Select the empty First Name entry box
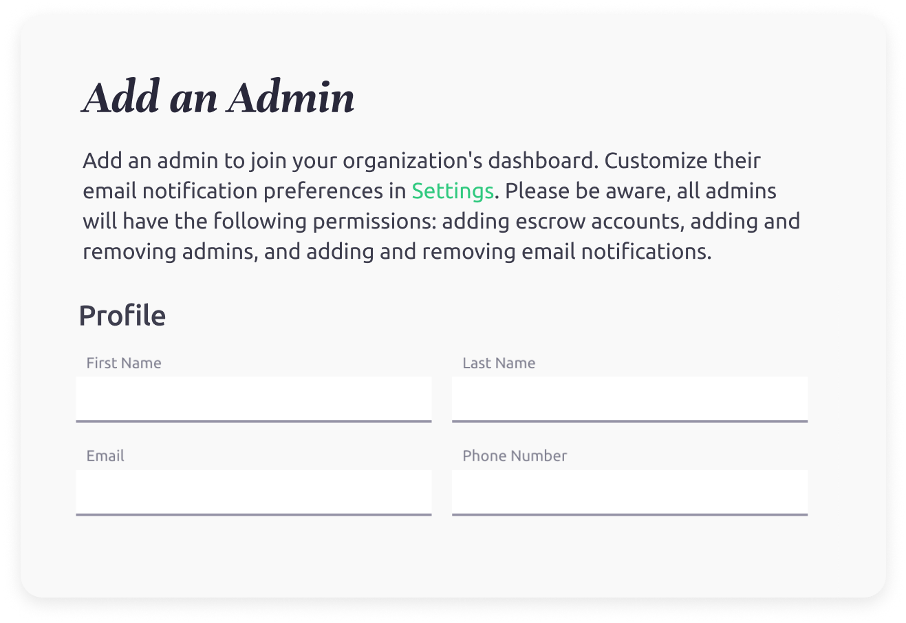 (253, 399)
